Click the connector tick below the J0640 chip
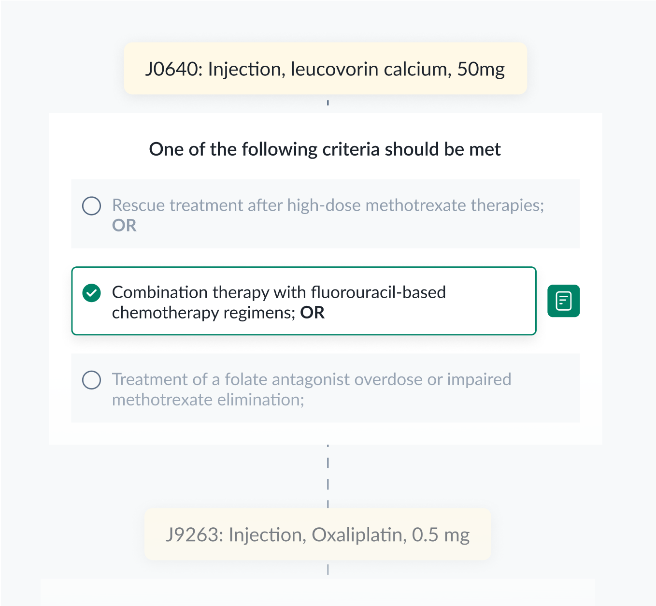Screen dimensions: 656x606 328,103
